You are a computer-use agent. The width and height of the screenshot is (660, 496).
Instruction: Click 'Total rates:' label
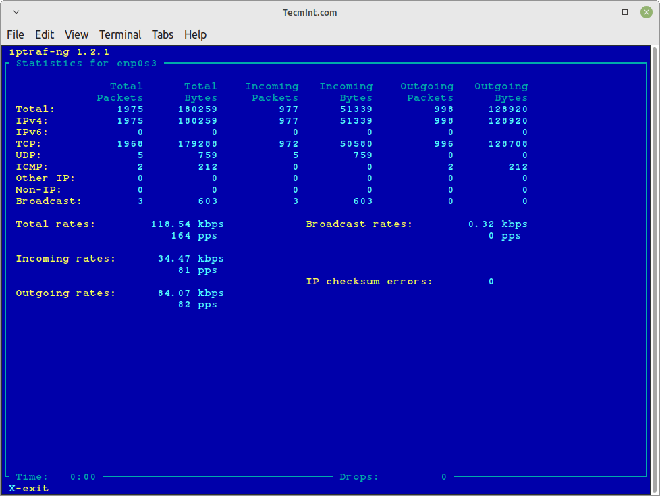pos(55,224)
